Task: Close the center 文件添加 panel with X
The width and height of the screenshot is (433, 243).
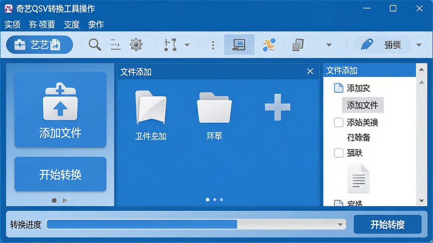Action: point(310,71)
